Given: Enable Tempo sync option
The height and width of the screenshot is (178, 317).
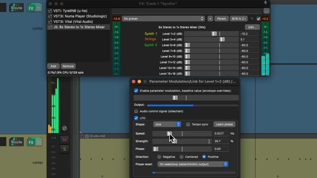Looking at the screenshot, I should [188, 124].
